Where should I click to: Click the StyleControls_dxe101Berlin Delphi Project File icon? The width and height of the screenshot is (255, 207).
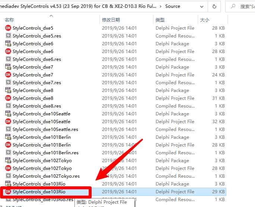(x=8, y=145)
